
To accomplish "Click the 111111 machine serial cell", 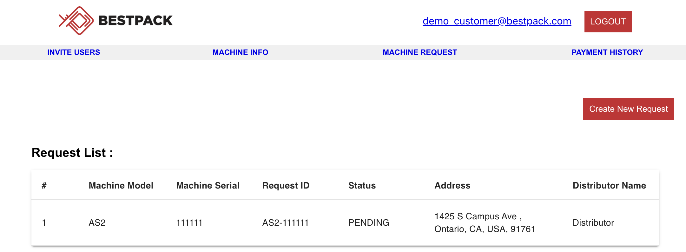I will click(189, 223).
